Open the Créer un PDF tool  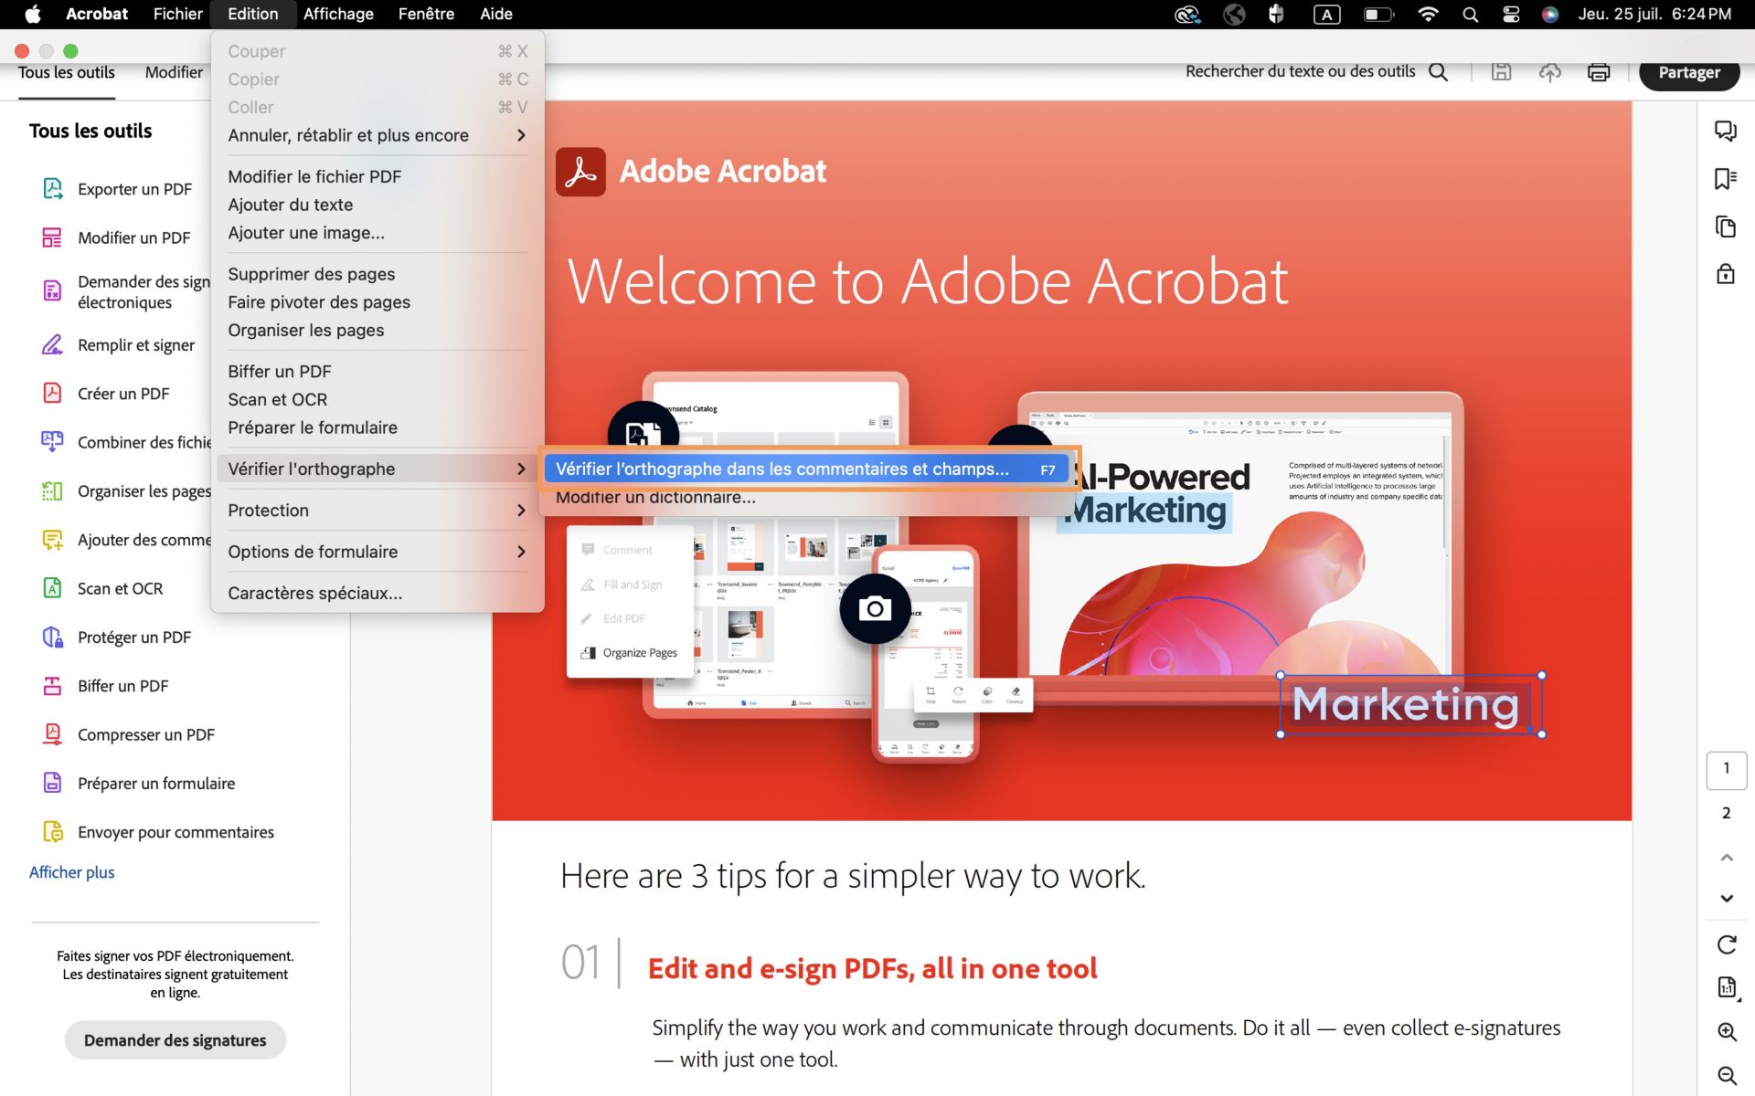coord(123,393)
